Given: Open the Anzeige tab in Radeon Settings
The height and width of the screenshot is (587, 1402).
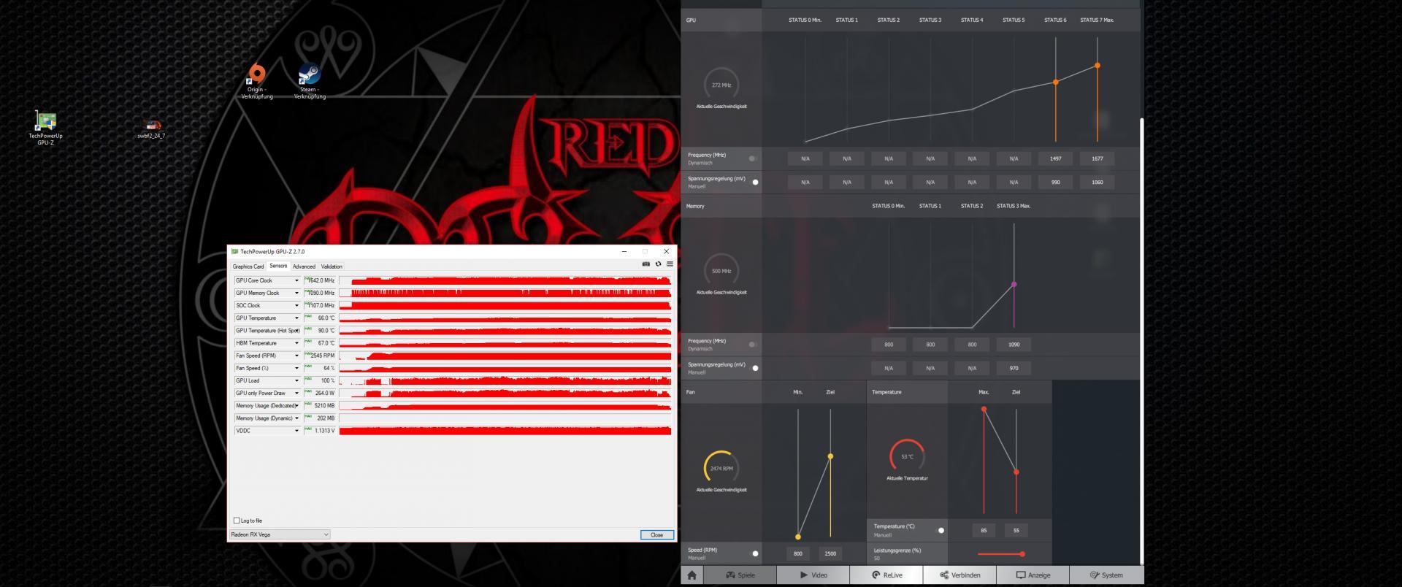Looking at the screenshot, I should click(1033, 575).
